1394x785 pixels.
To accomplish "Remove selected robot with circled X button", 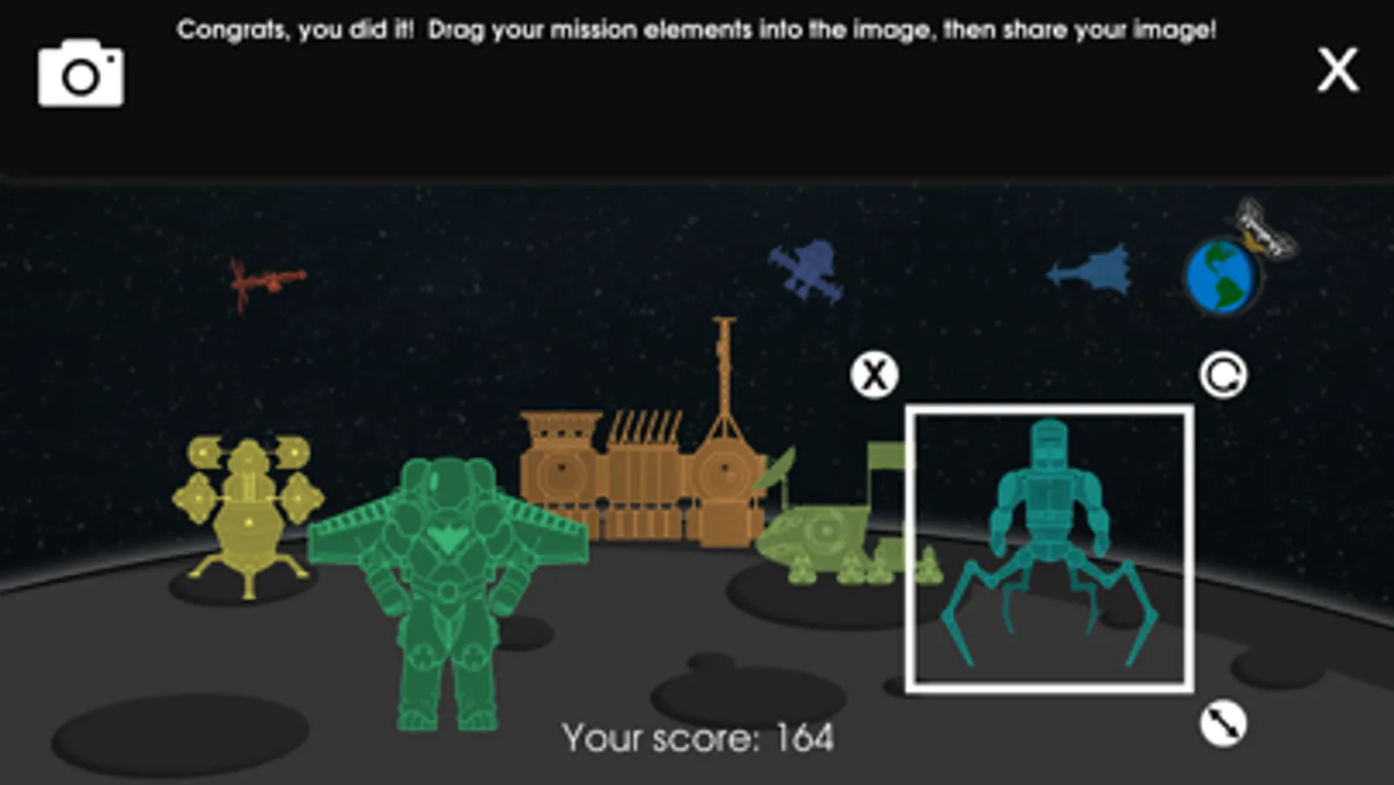I will [x=874, y=375].
